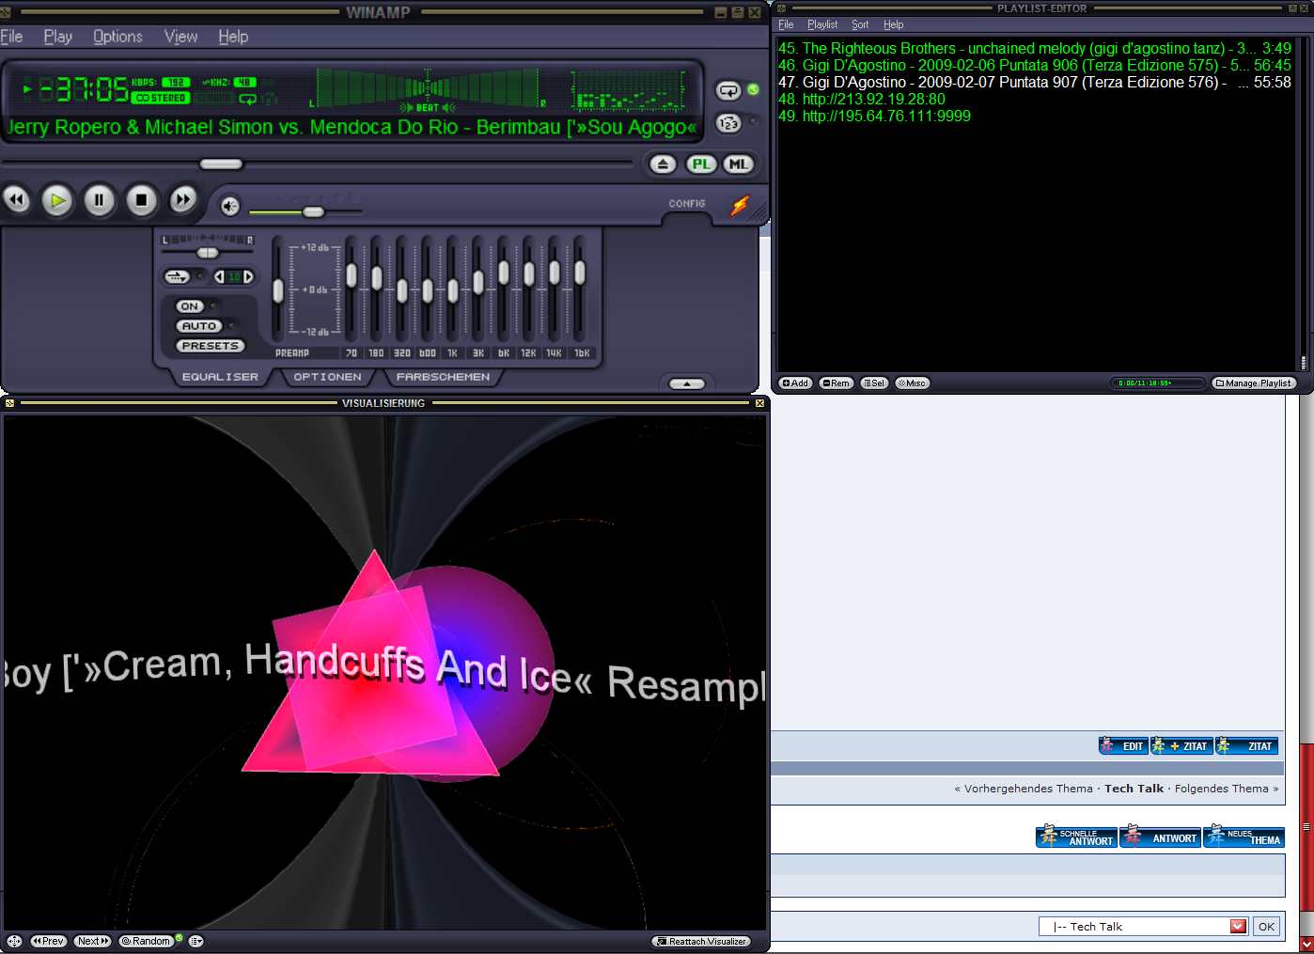1314x954 pixels.
Task: Open the visualizer preset list menu icon
Action: pyautogui.click(x=196, y=941)
